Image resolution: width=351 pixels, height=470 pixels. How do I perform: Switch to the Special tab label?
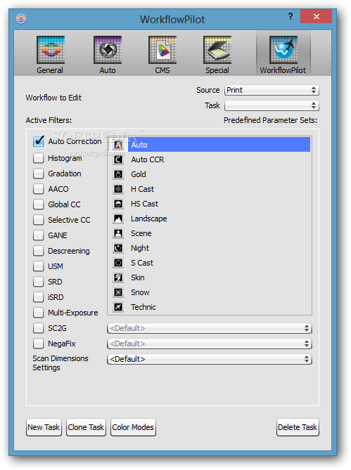[x=217, y=70]
